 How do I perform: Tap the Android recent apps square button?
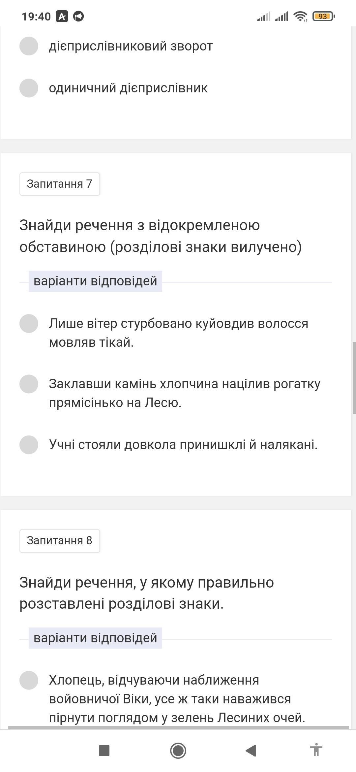[x=104, y=750]
